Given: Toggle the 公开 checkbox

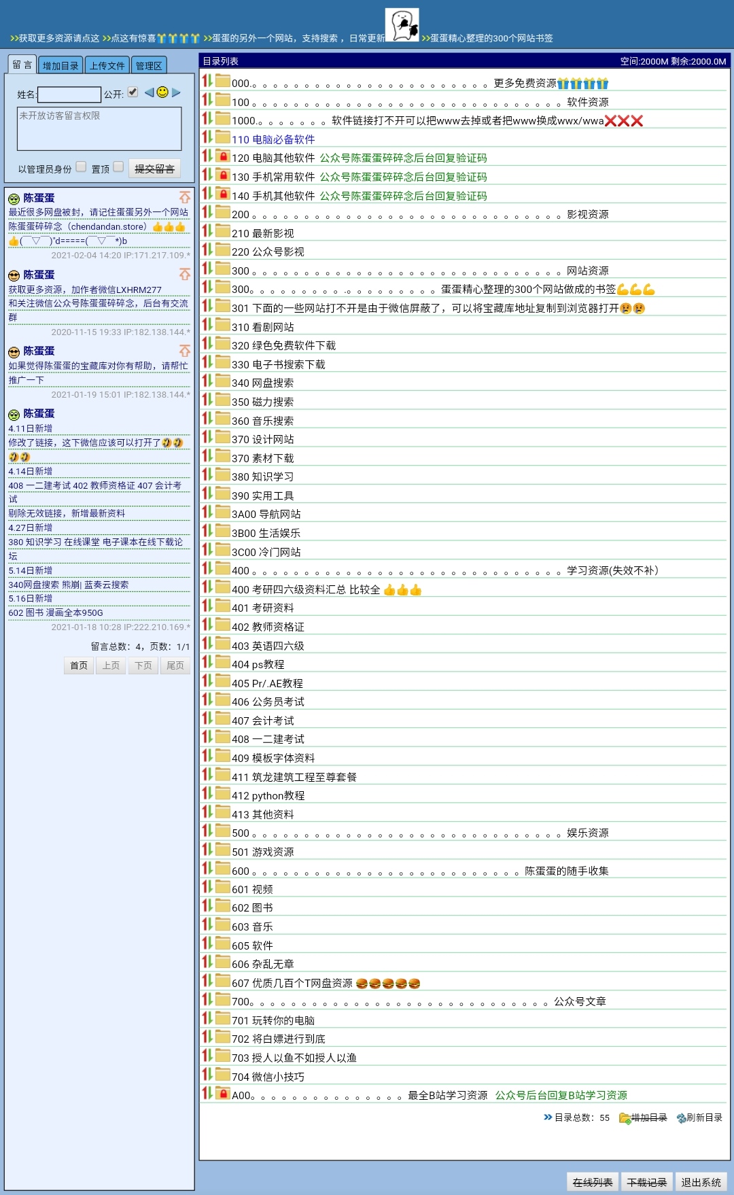Looking at the screenshot, I should coord(133,92).
